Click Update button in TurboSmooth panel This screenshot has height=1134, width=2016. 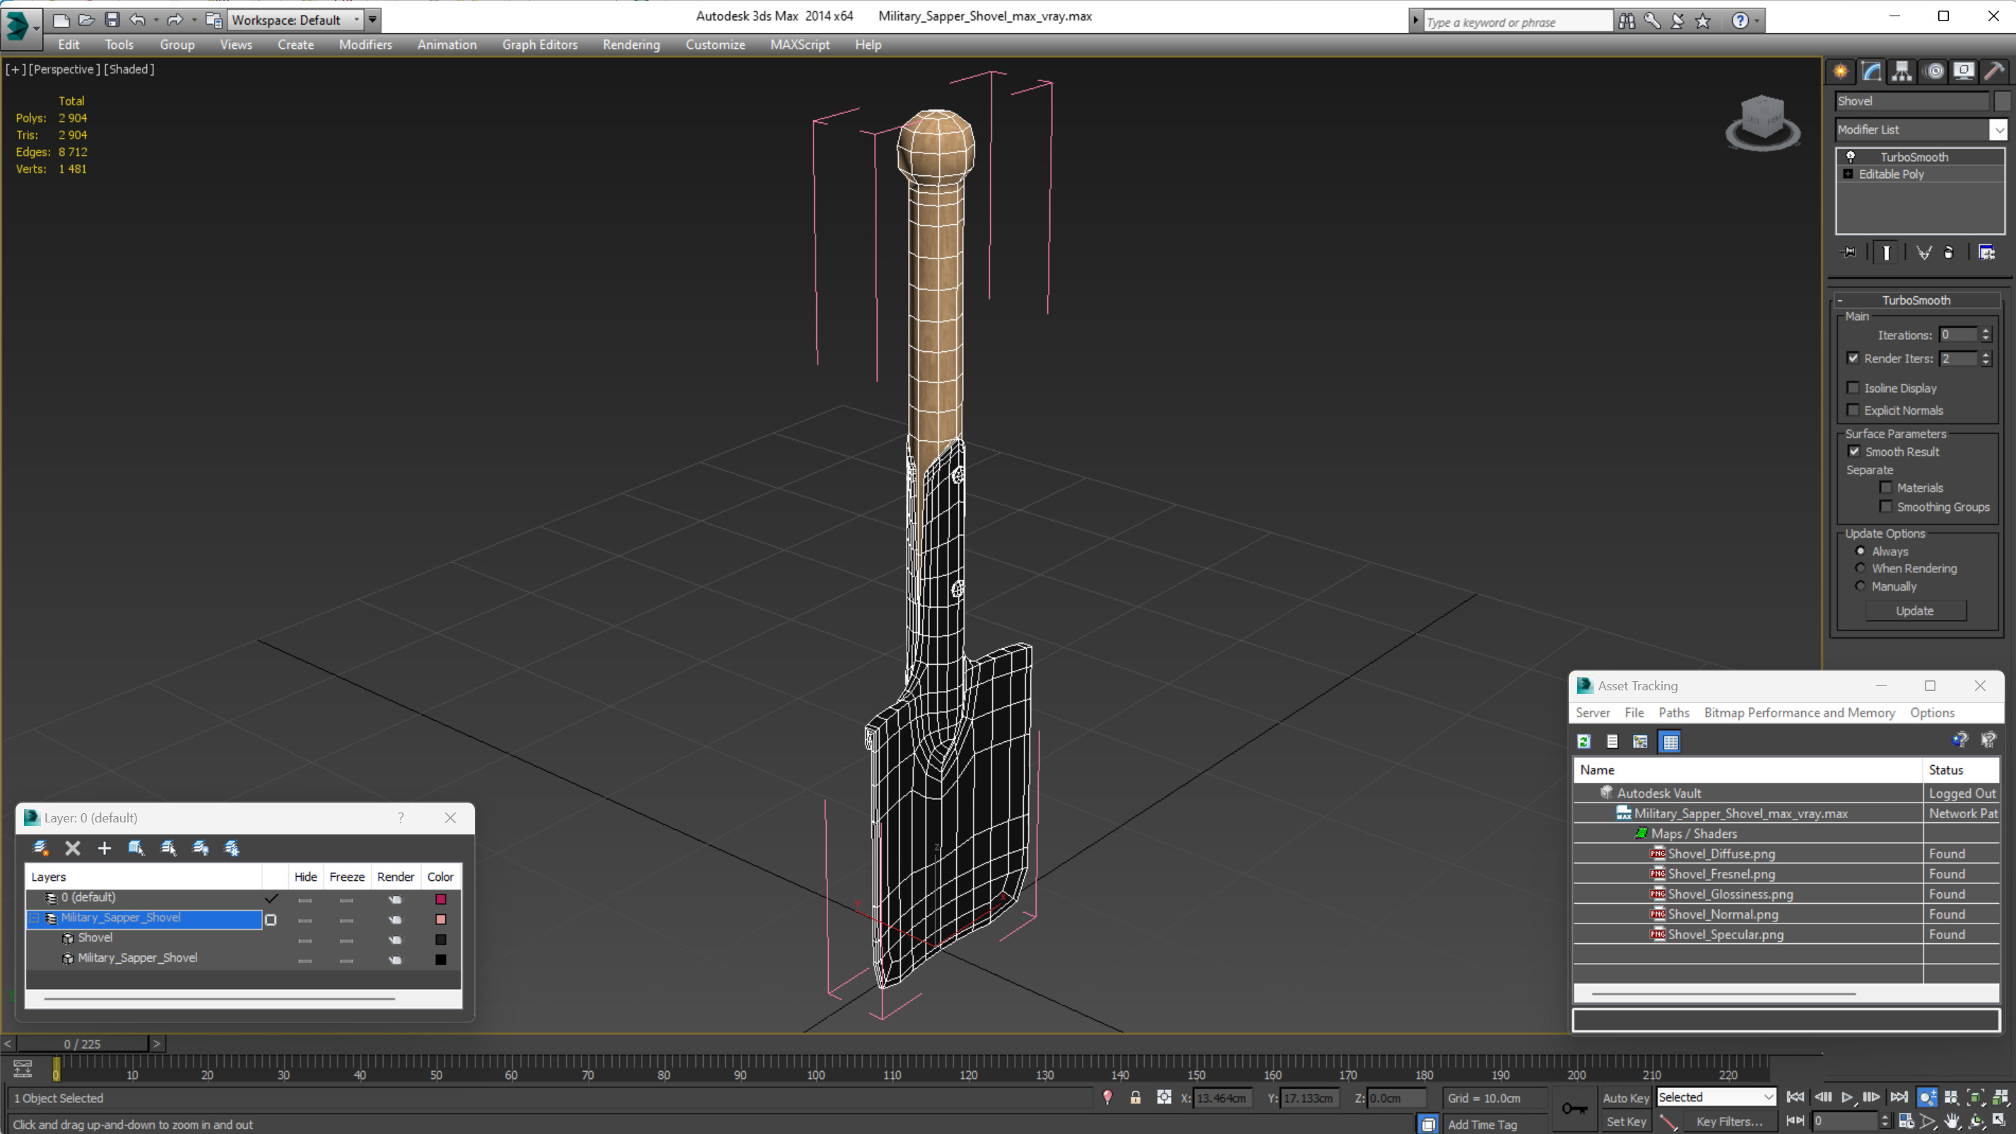coord(1915,610)
